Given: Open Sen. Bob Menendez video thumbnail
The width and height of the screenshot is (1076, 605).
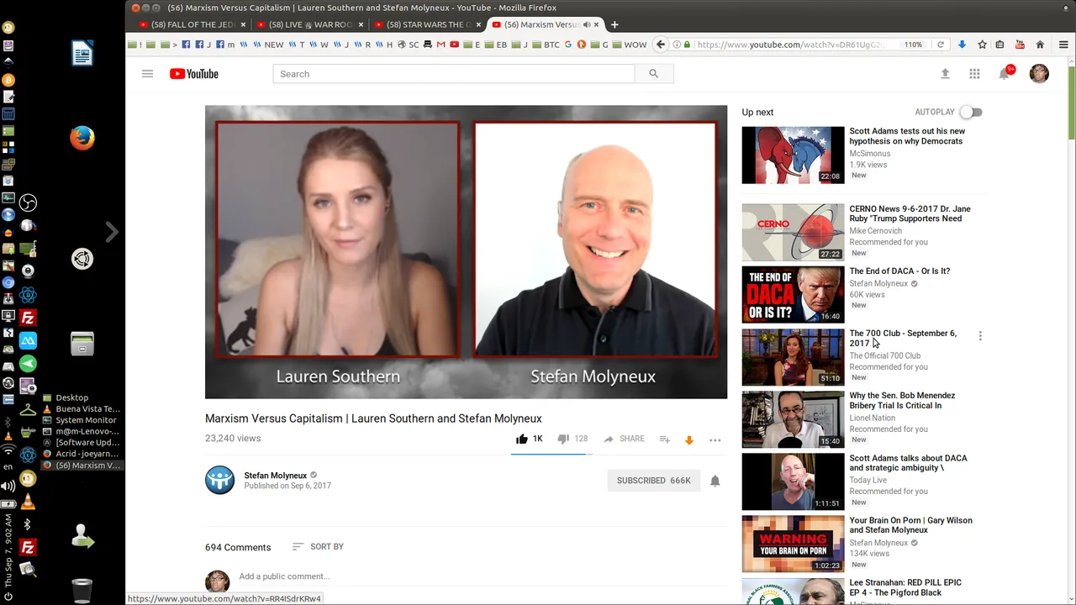Looking at the screenshot, I should click(x=793, y=418).
